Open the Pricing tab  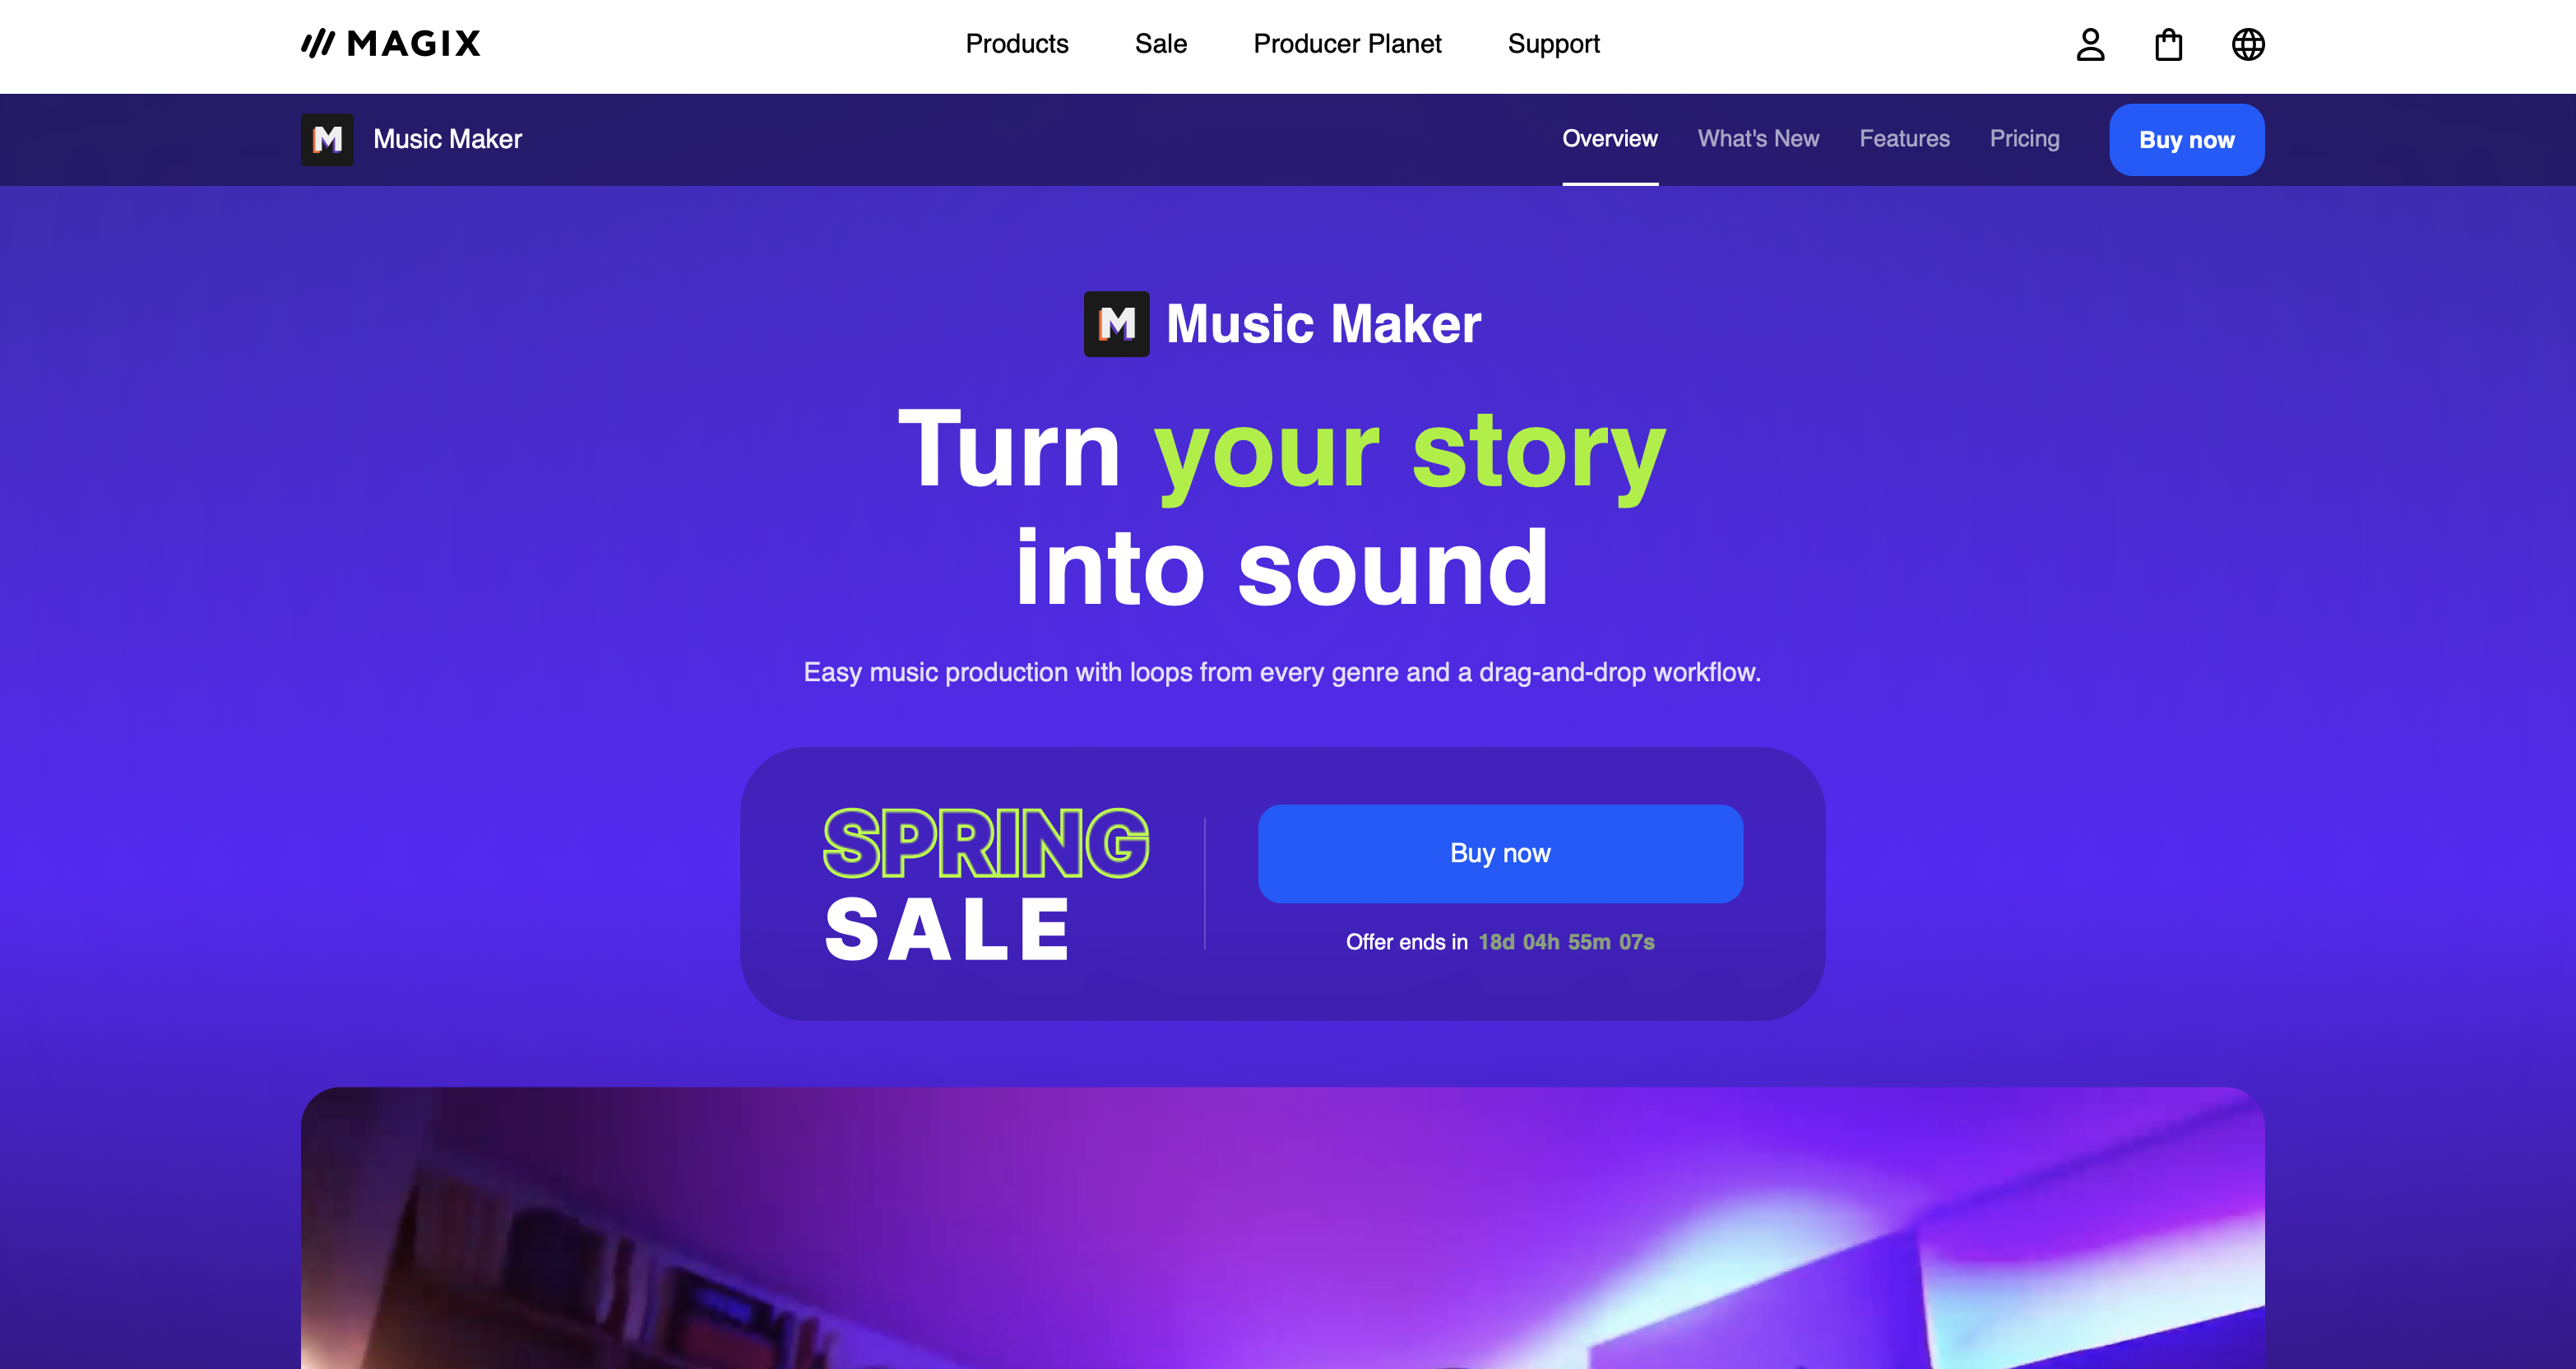tap(2024, 139)
